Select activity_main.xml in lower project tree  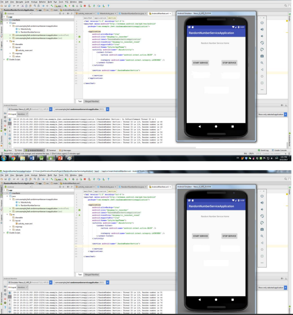click(24, 224)
